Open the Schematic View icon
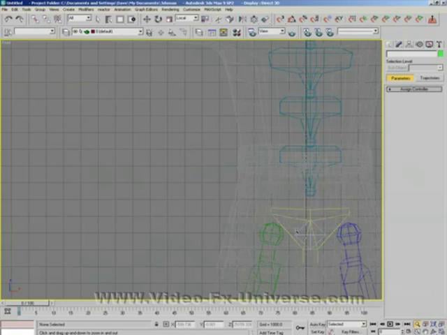Viewport: 447px width, 335px height. click(x=223, y=32)
